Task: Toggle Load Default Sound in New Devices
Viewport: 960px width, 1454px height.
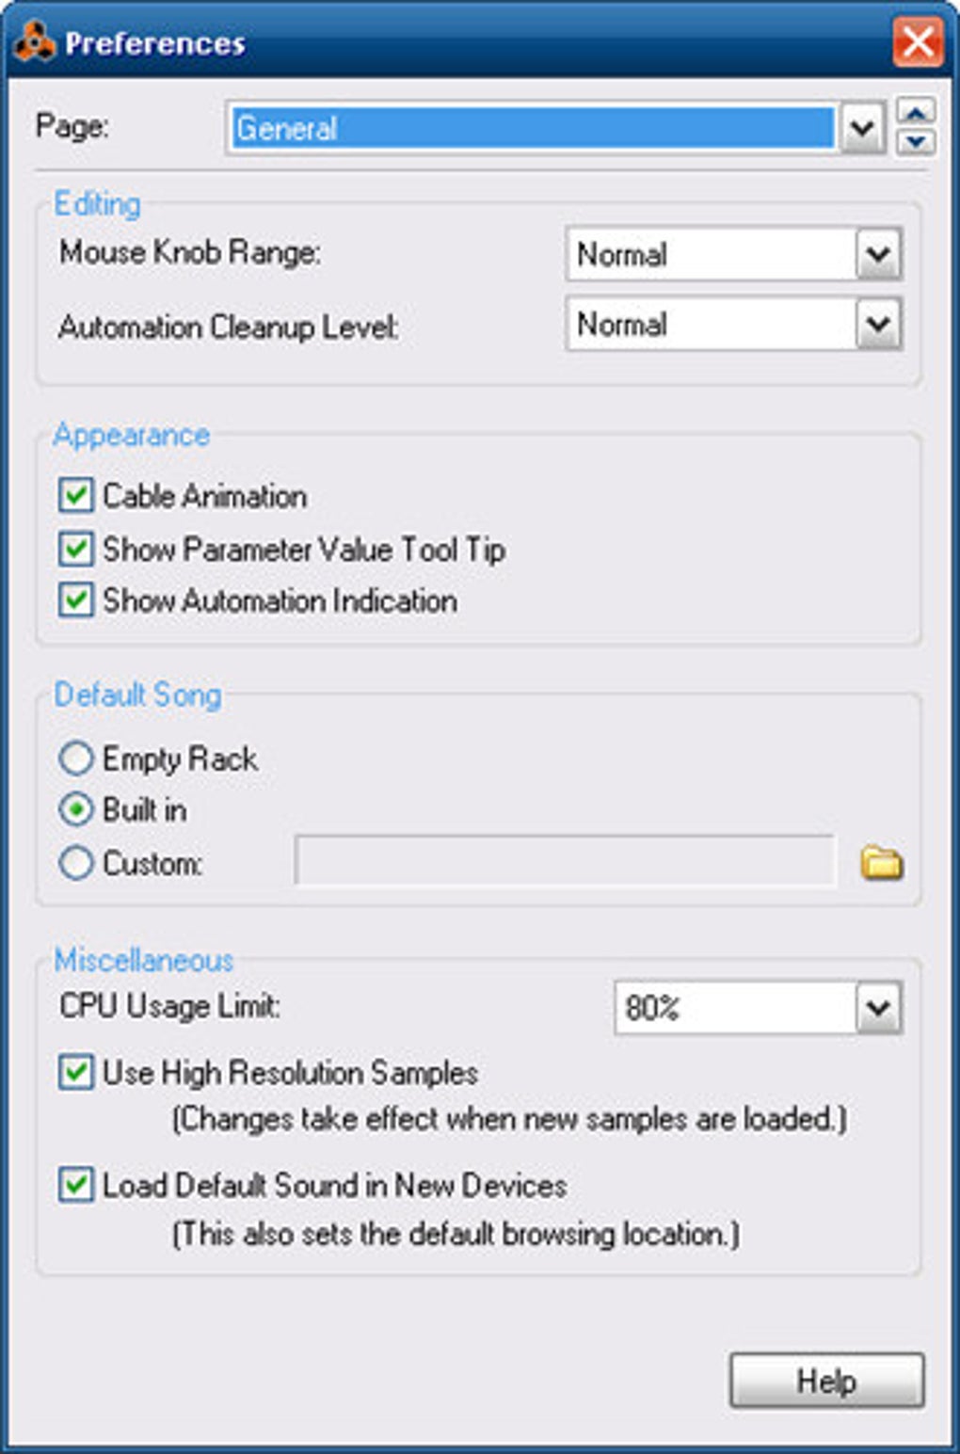Action: coord(76,1185)
